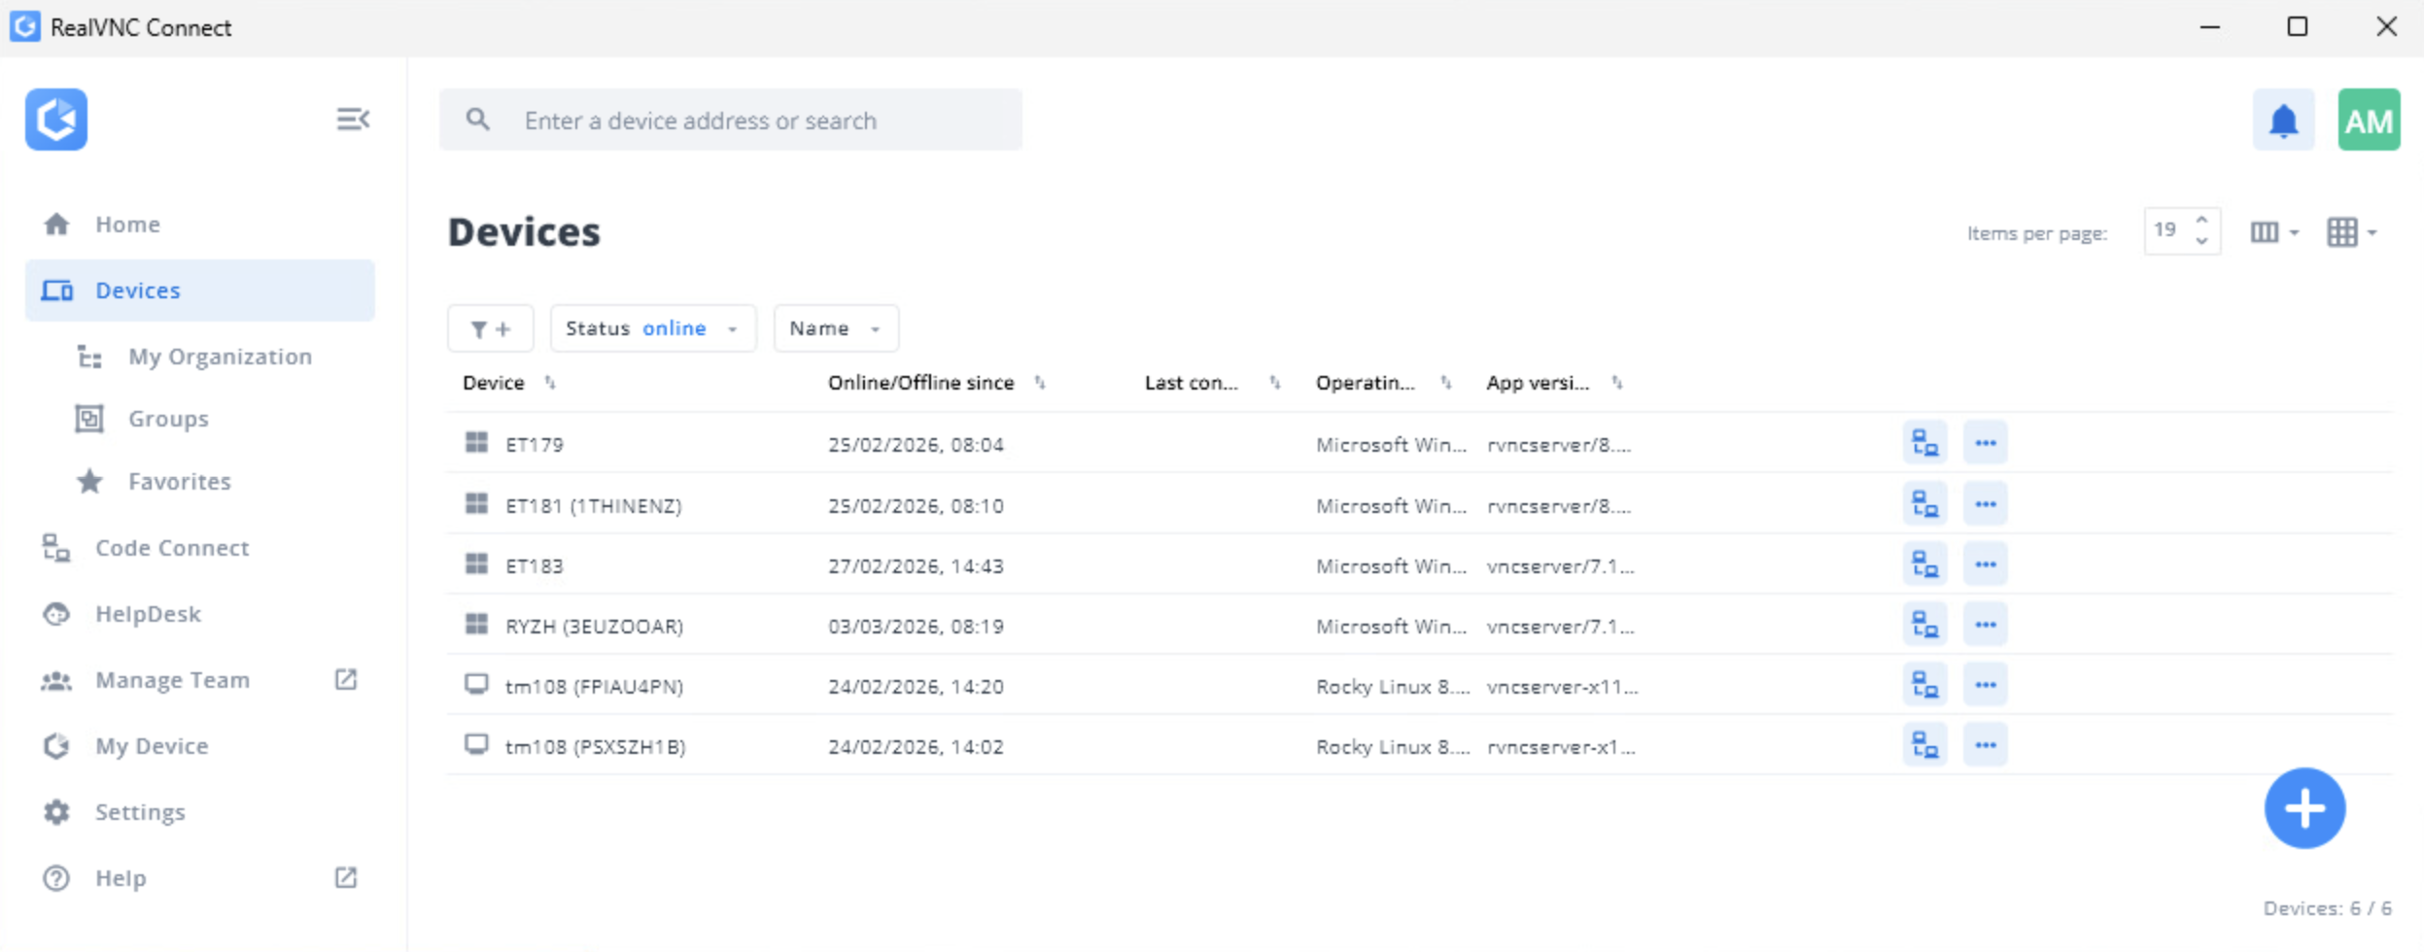Open more options for ET183
Image resolution: width=2424 pixels, height=952 pixels.
[x=1985, y=565]
